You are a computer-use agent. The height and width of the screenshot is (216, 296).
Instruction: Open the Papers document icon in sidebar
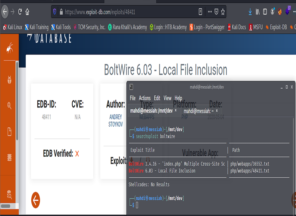9,132
